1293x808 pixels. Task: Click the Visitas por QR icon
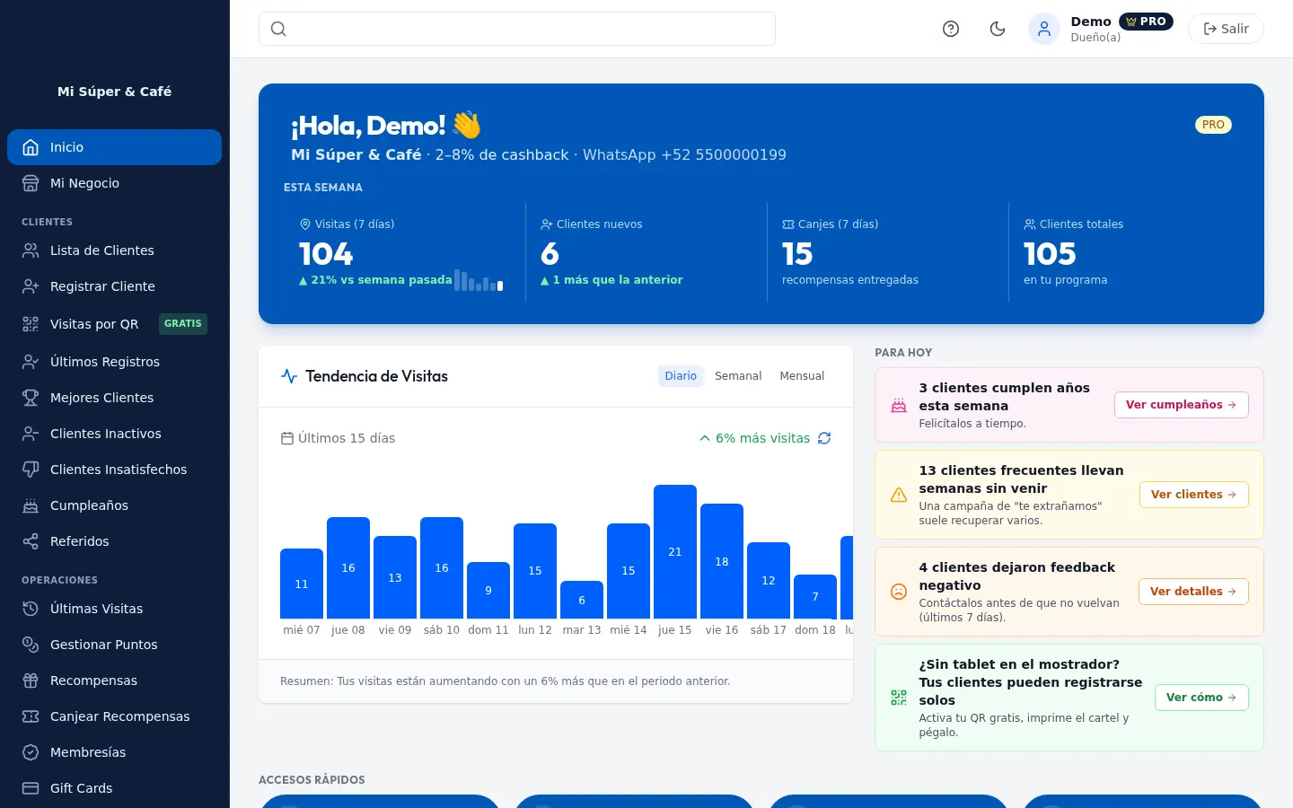(x=31, y=324)
